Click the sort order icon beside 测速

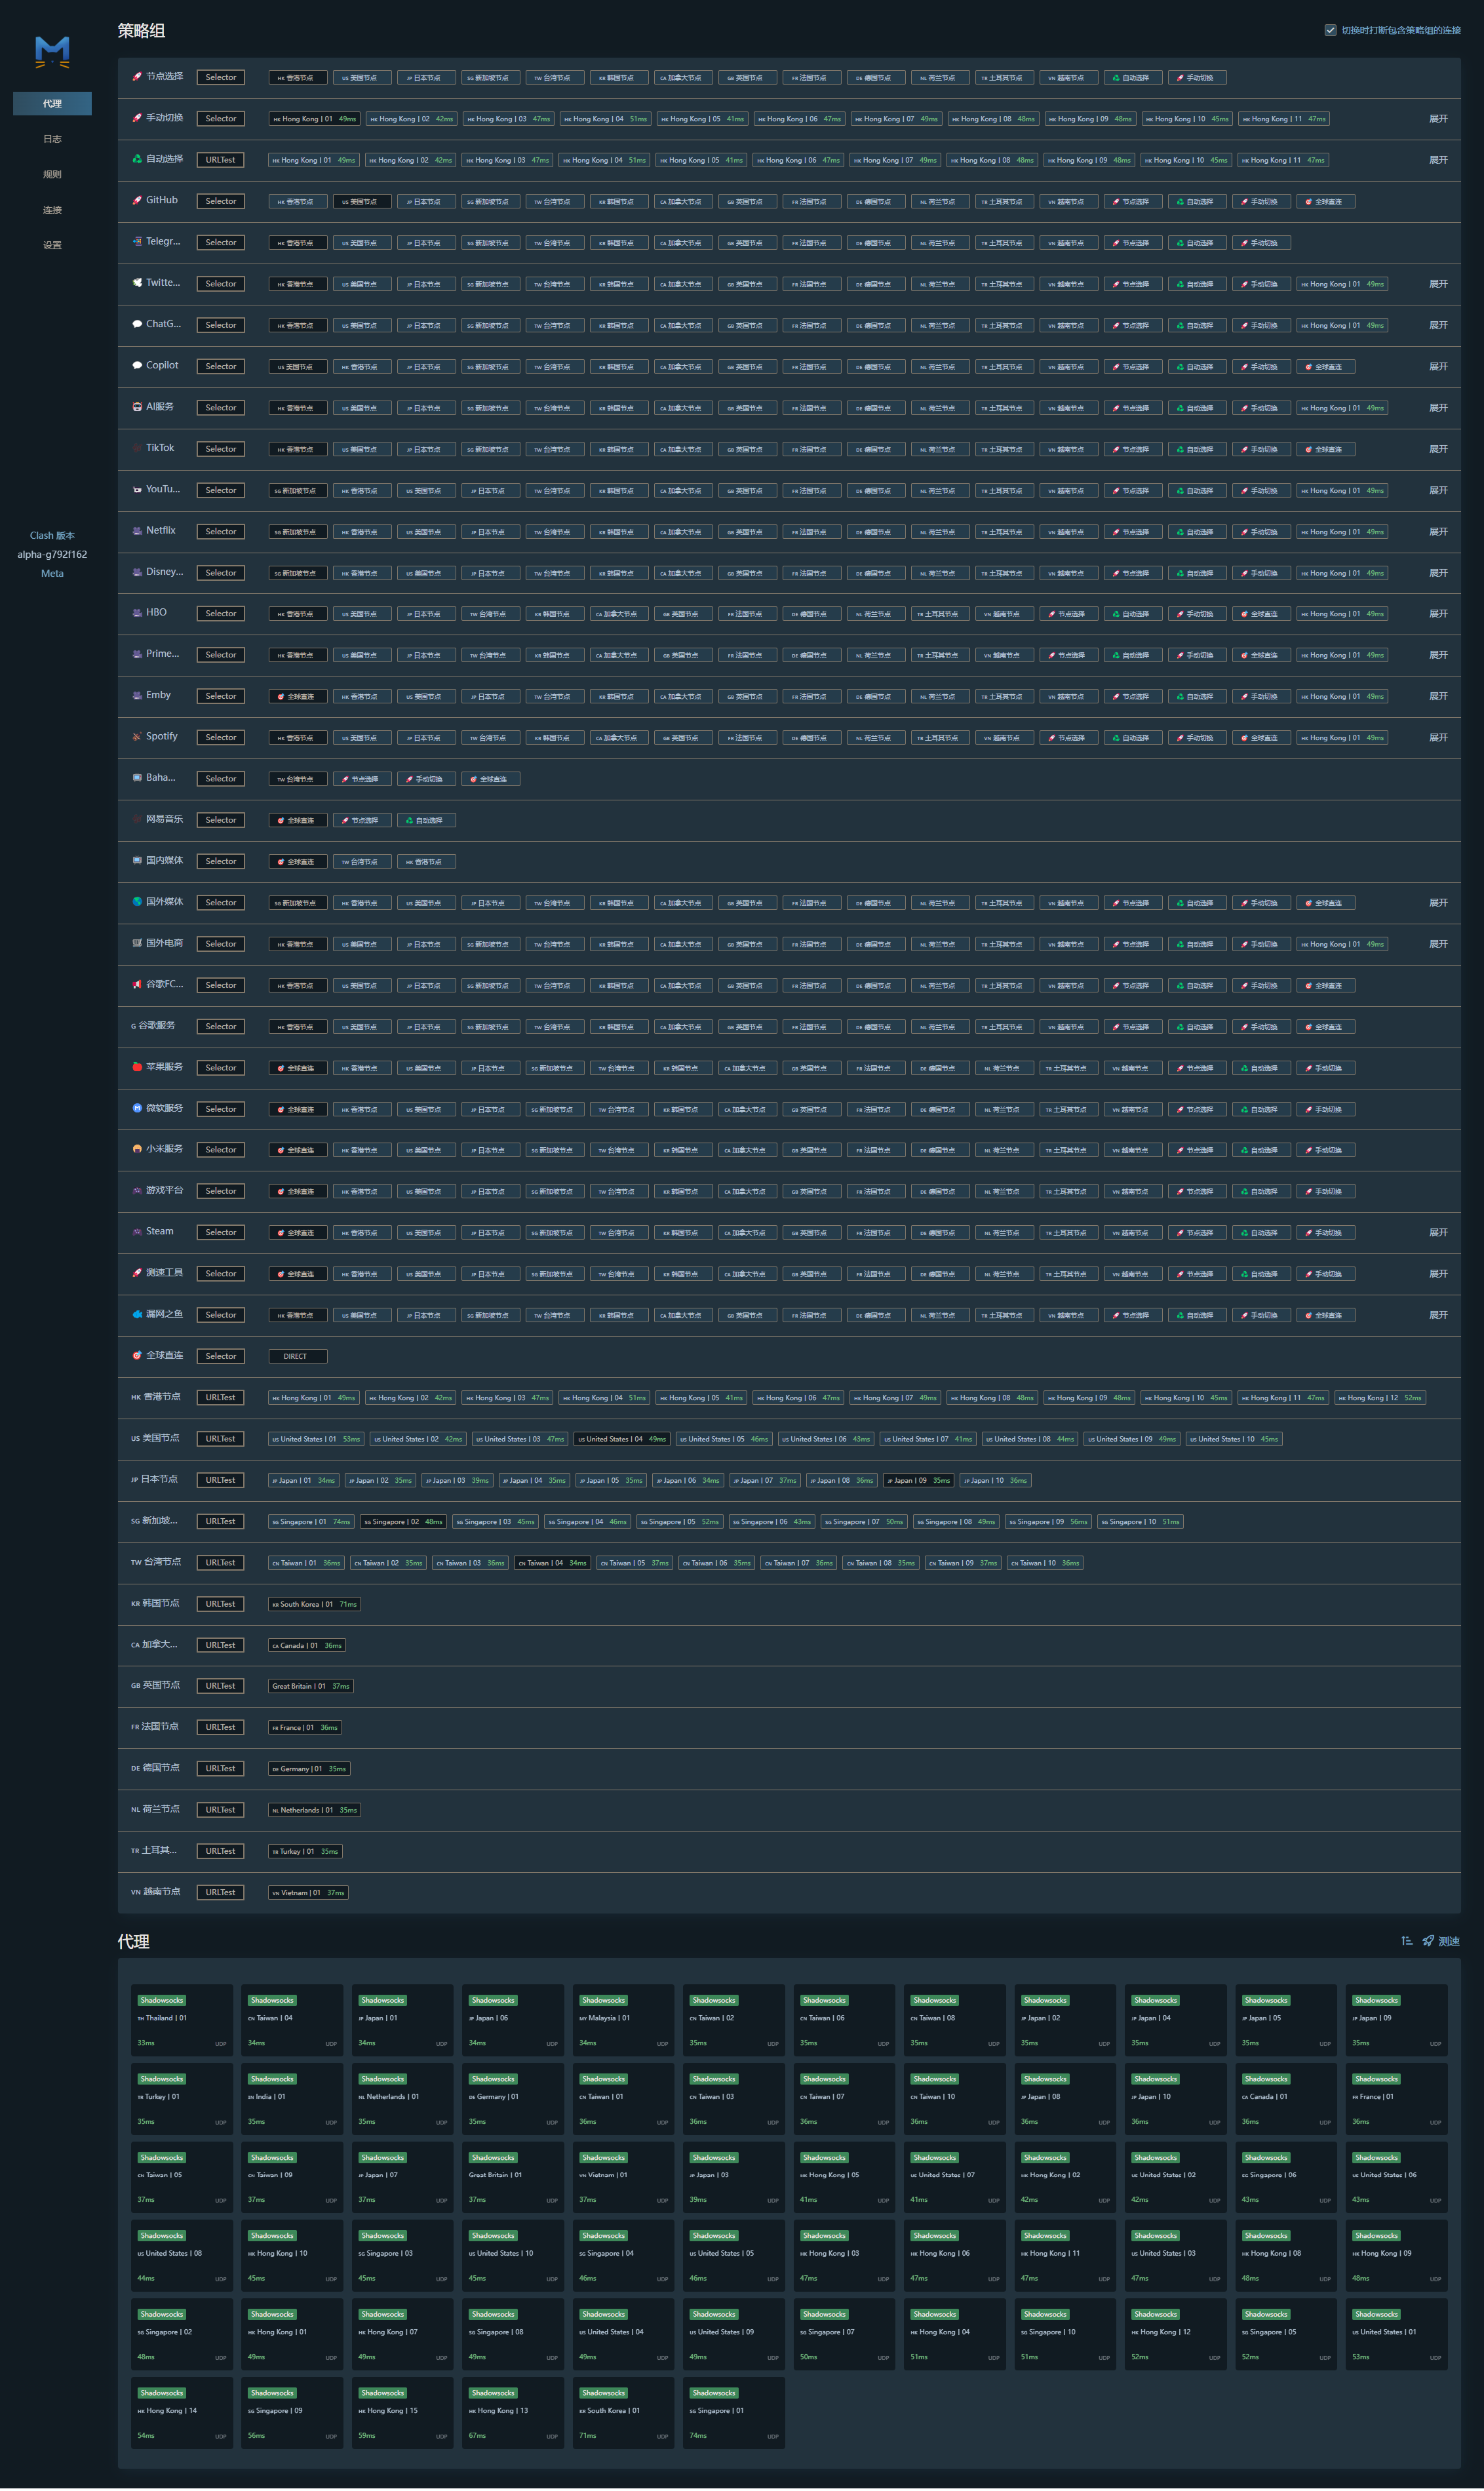tap(1407, 1941)
